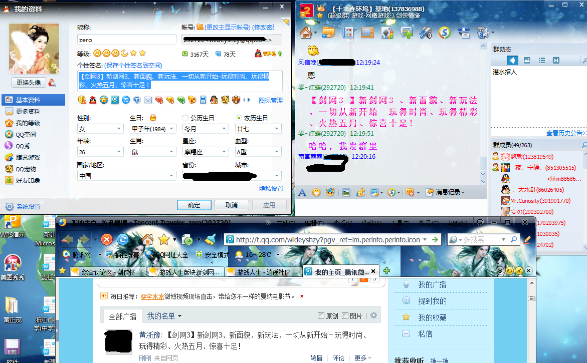
Task: Click 更换头像 button under the avatar
Action: pyautogui.click(x=29, y=82)
